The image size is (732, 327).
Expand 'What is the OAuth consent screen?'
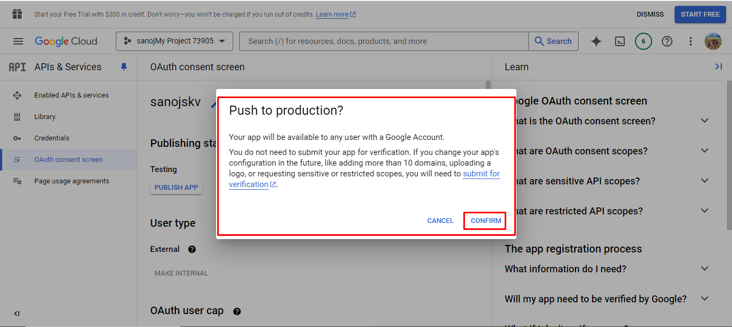[x=705, y=121]
